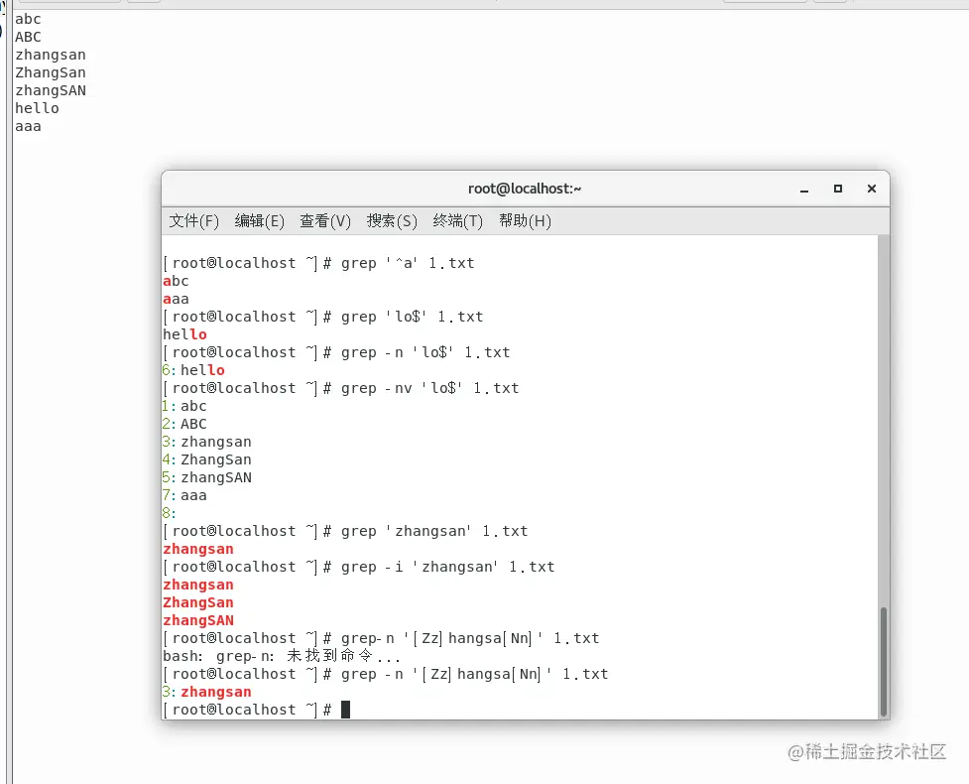The width and height of the screenshot is (969, 784).
Task: Click the output line '4:ZhangSan'
Action: 207,460
